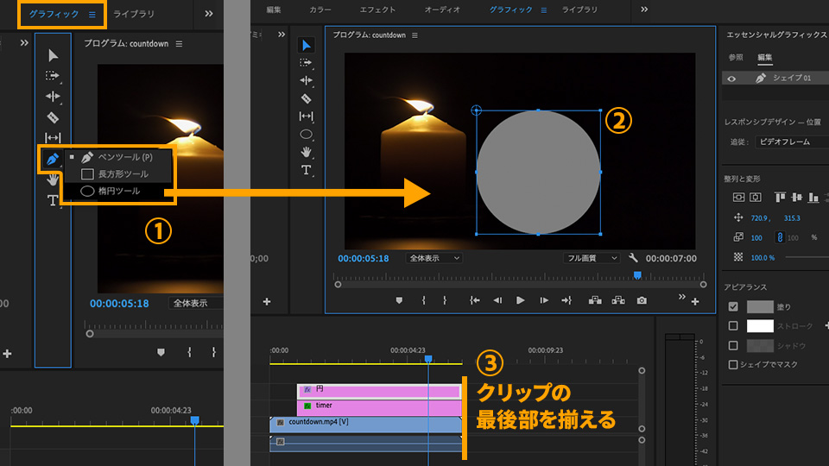The image size is (829, 466).
Task: Select Track Select tool in right toolbar
Action: tap(306, 63)
